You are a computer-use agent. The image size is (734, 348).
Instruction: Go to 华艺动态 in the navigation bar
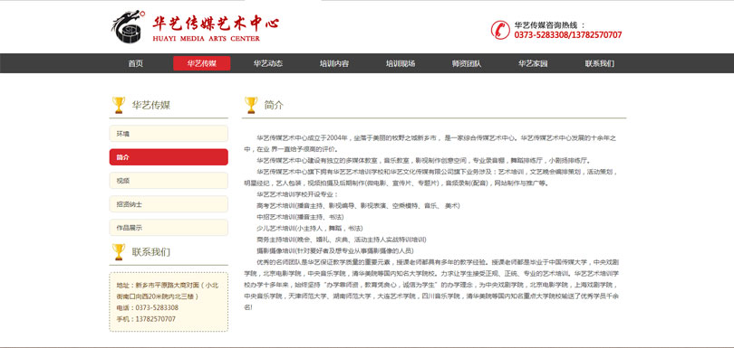tap(267, 63)
